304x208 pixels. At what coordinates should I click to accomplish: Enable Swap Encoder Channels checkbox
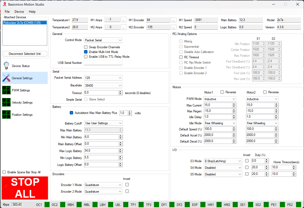point(86,47)
